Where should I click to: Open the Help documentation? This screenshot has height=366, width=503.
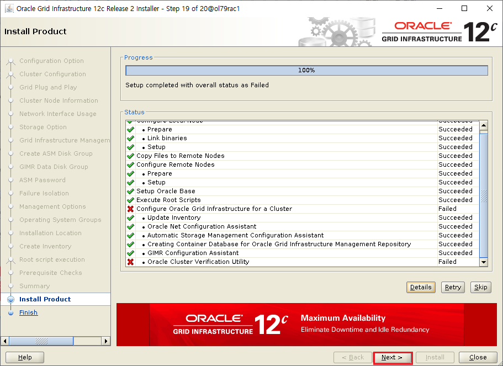[25, 357]
